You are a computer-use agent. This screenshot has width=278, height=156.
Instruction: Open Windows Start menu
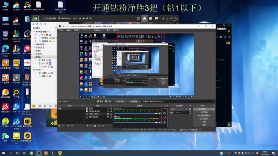[x=3, y=153]
